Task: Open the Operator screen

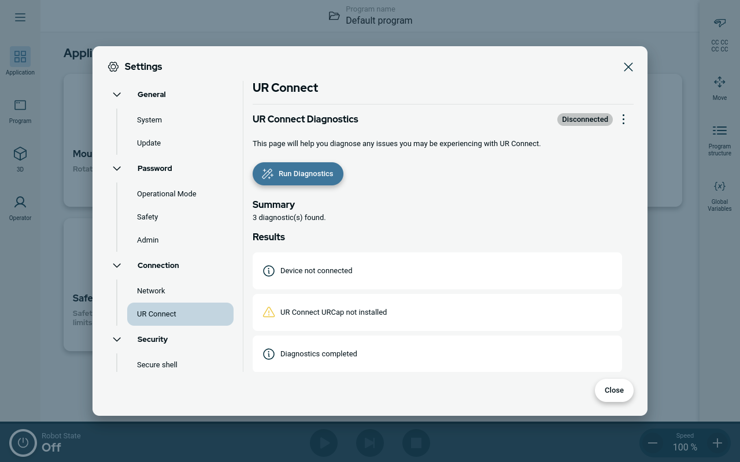Action: (x=20, y=203)
